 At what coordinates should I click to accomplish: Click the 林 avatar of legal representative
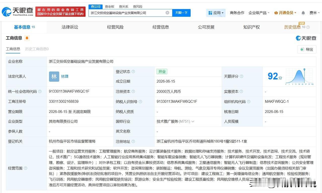[x=54, y=77]
